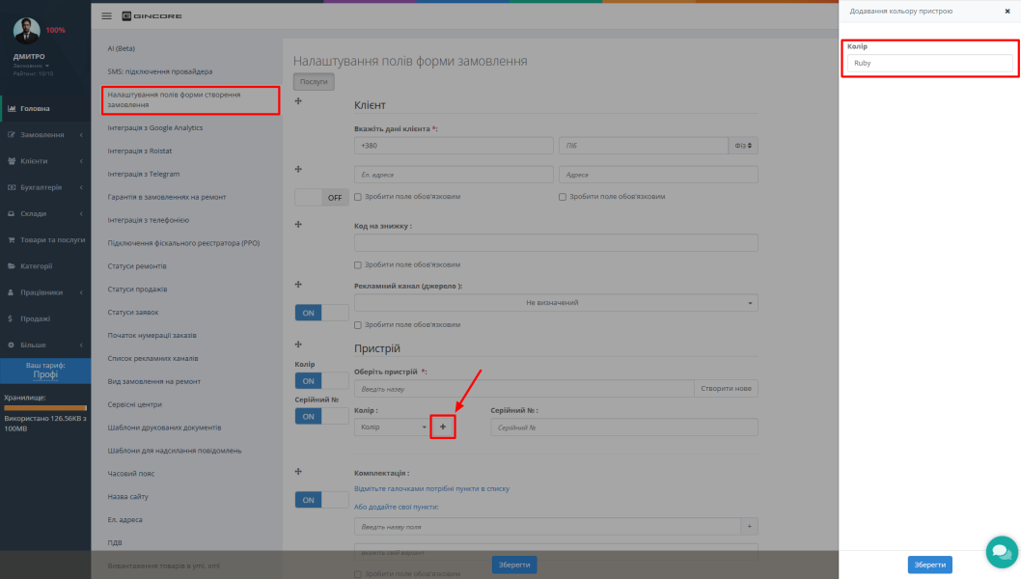The image size is (1021, 579).
Task: Open the hamburger menu next to the Gincore logo
Action: click(x=106, y=16)
